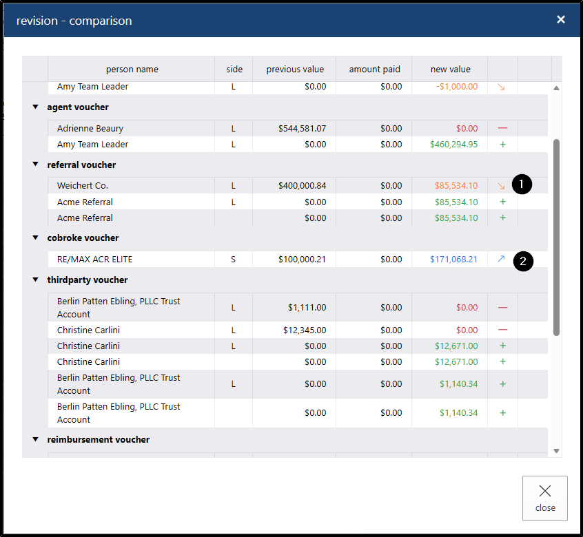Click the vertical scrollbar thumb

[x=556, y=238]
